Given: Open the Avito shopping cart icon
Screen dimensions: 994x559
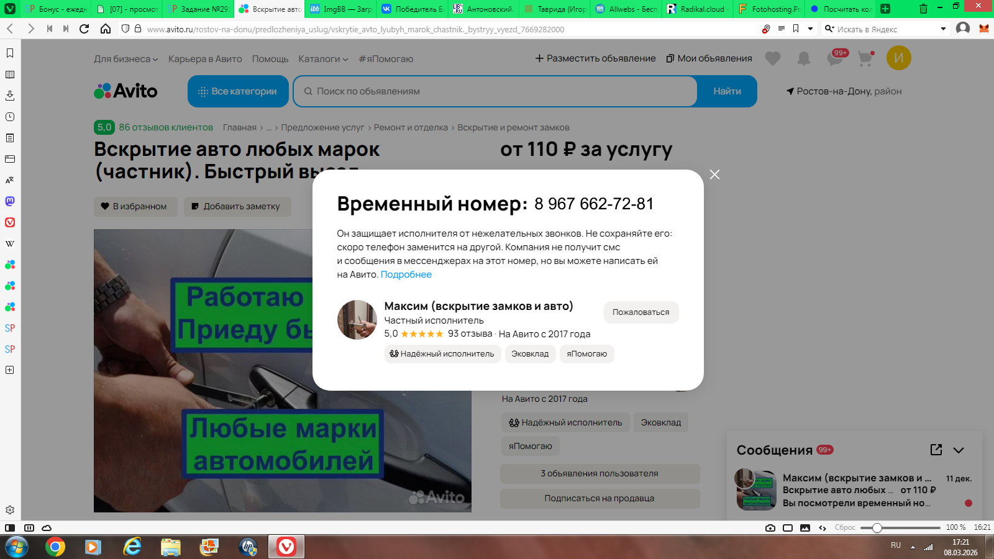Looking at the screenshot, I should pyautogui.click(x=865, y=58).
